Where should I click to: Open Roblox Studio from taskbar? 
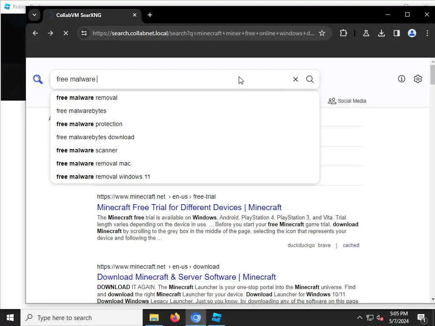216,318
